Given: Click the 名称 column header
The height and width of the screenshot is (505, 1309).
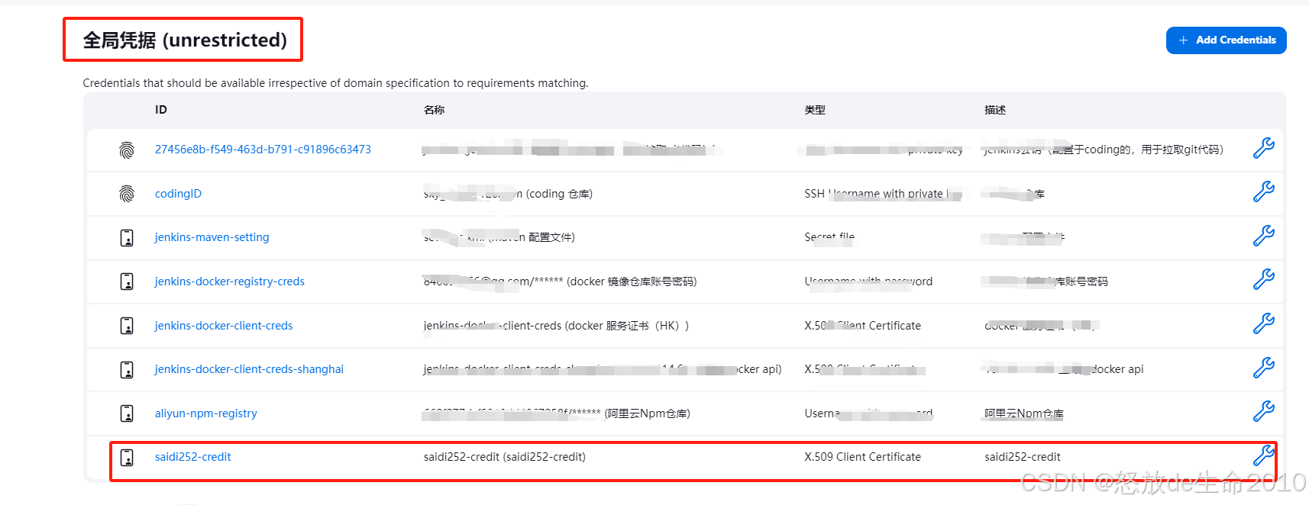Looking at the screenshot, I should pyautogui.click(x=434, y=110).
